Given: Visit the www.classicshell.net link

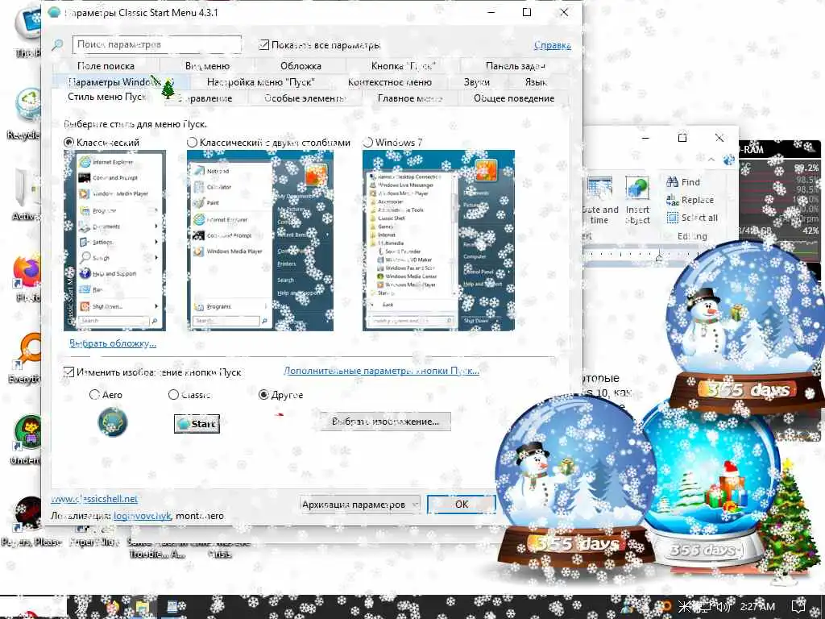Looking at the screenshot, I should tap(94, 498).
